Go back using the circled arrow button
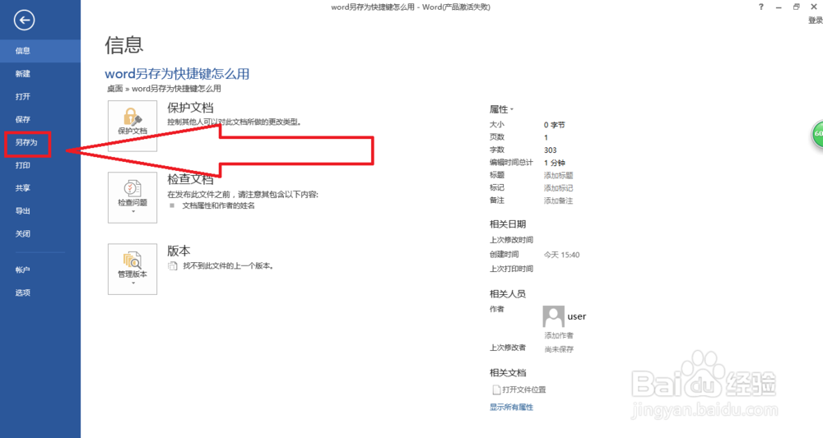The height and width of the screenshot is (438, 823). pyautogui.click(x=24, y=21)
